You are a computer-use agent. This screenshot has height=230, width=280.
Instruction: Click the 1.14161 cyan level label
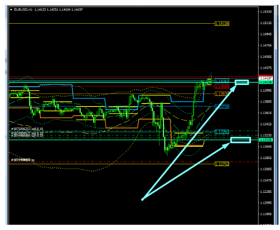tap(222, 81)
